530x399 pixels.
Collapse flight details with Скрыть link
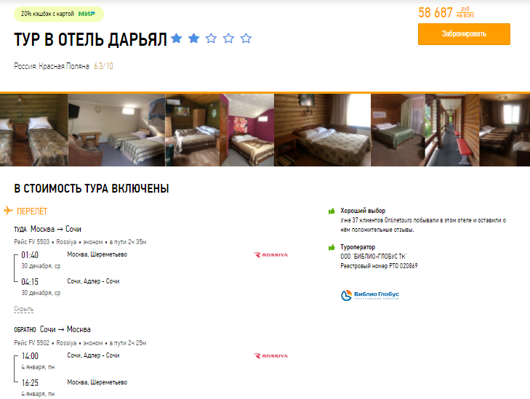click(x=24, y=309)
